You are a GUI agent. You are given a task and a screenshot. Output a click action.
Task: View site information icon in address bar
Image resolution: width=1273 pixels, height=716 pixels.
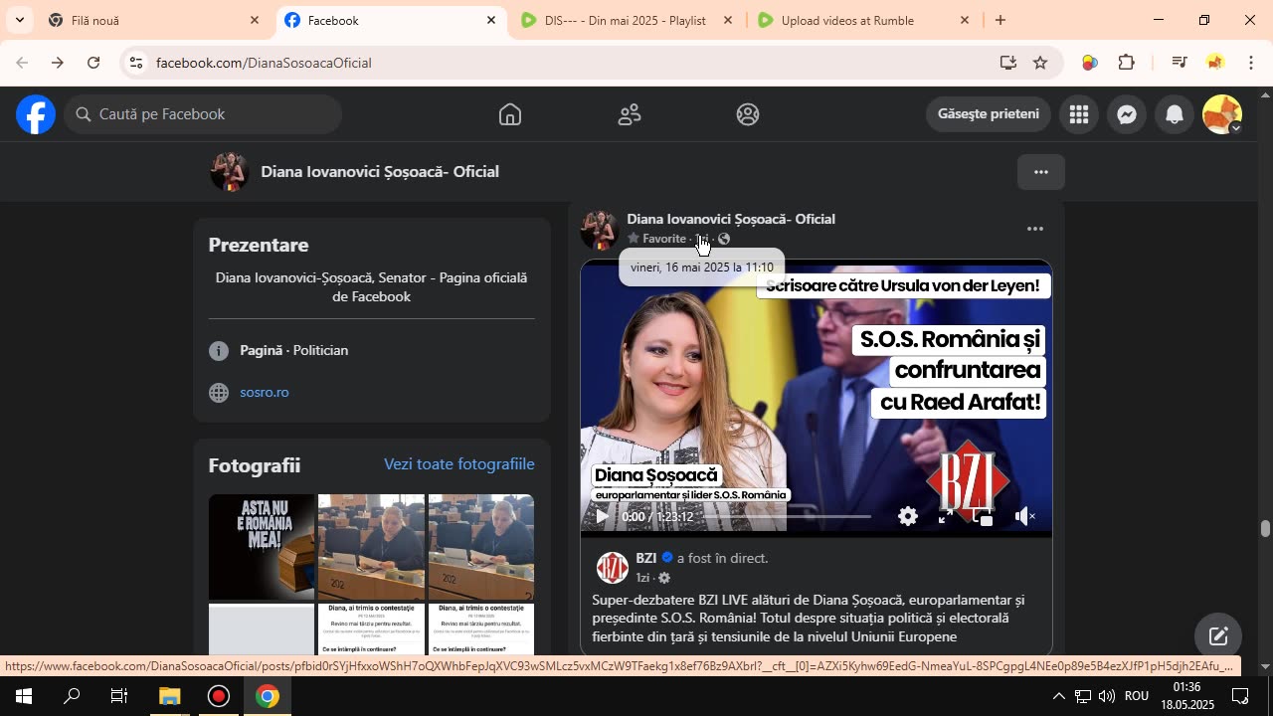click(137, 63)
